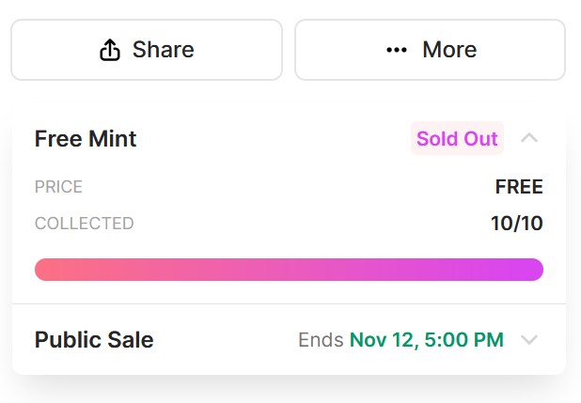Click the Nov 12, 5:00 PM end date

pos(427,340)
